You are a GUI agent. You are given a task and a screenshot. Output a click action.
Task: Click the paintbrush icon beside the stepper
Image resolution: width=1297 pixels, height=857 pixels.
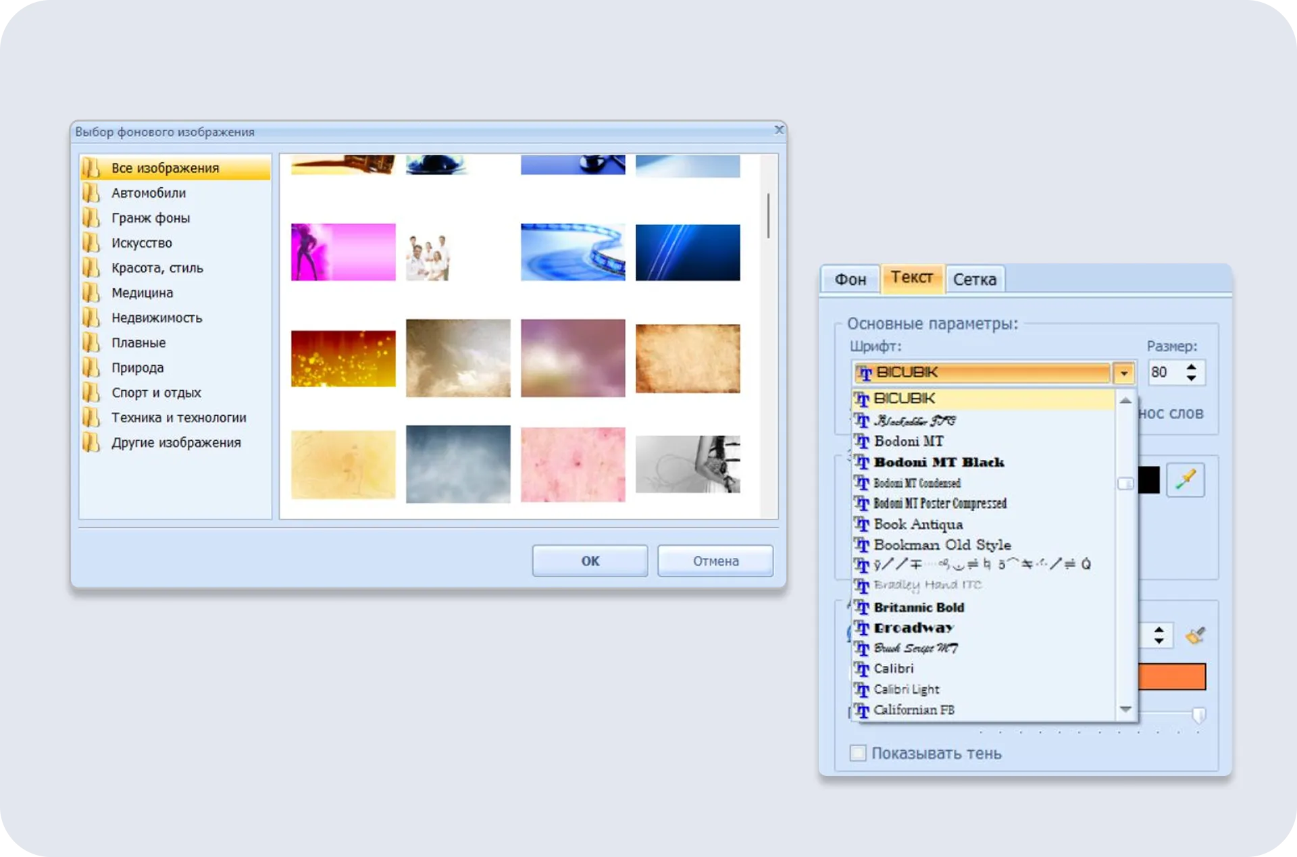pos(1195,635)
